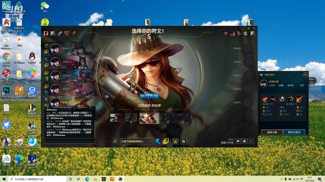This screenshot has height=182, width=325.
Task: Click the notes icon next to chat toggle
Action: coord(244,141)
